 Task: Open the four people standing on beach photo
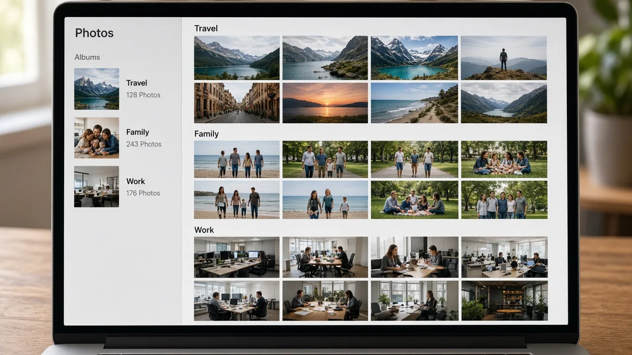click(x=237, y=159)
